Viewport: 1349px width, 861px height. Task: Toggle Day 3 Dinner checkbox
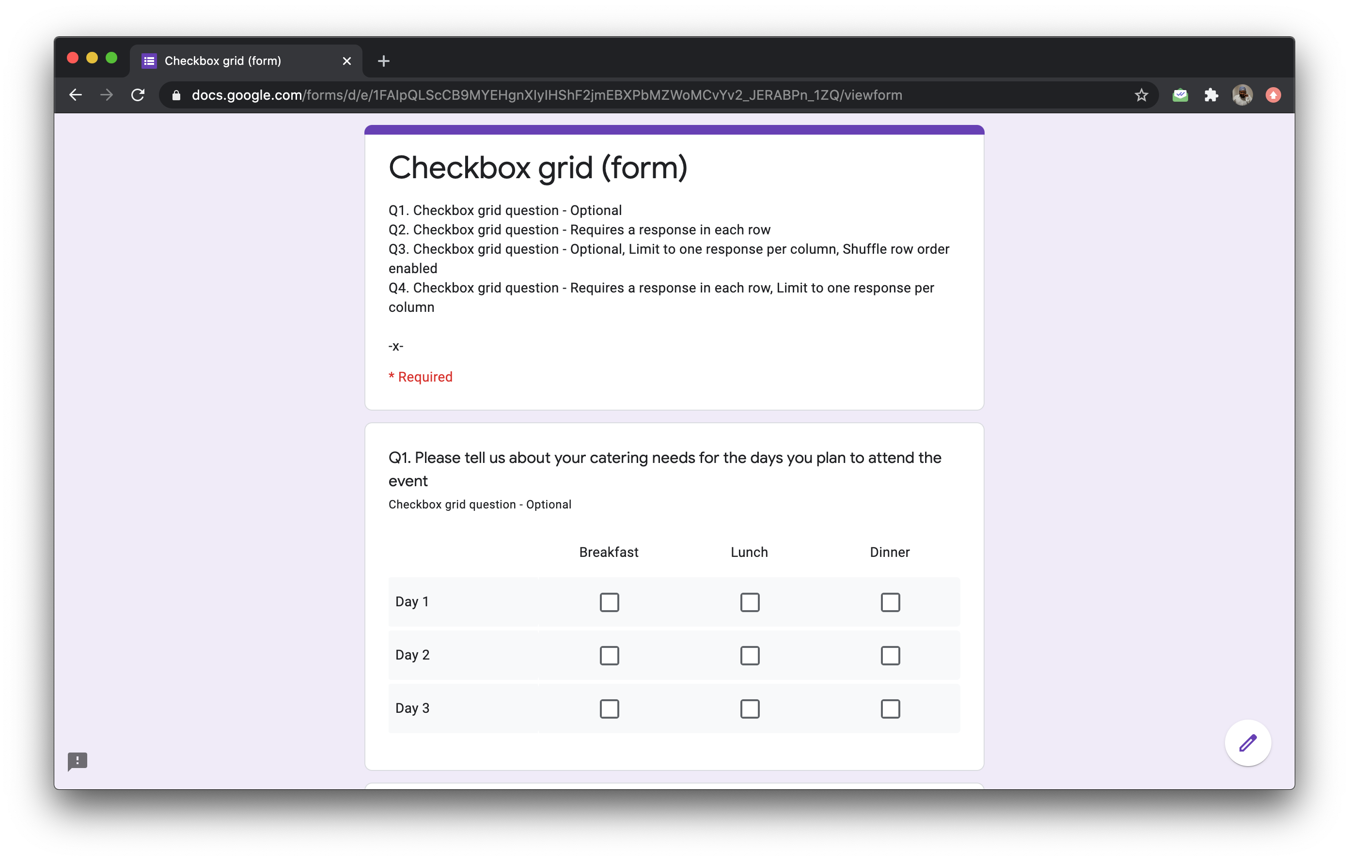[890, 707]
